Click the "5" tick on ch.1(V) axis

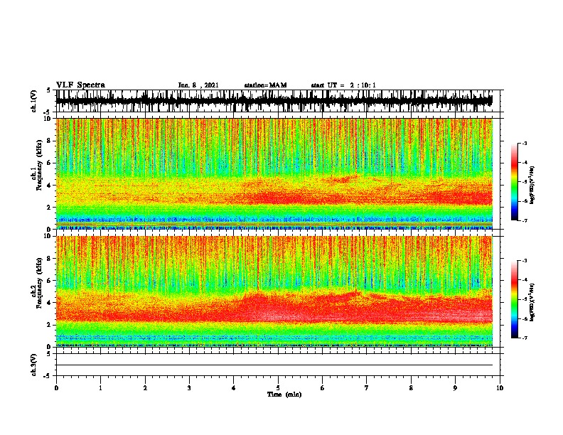coord(48,90)
